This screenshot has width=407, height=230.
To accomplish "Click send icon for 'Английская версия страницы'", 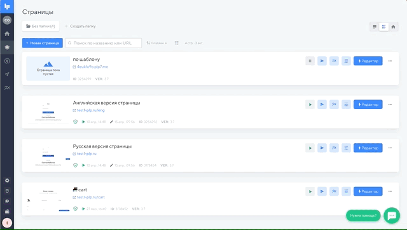I will 322,105.
